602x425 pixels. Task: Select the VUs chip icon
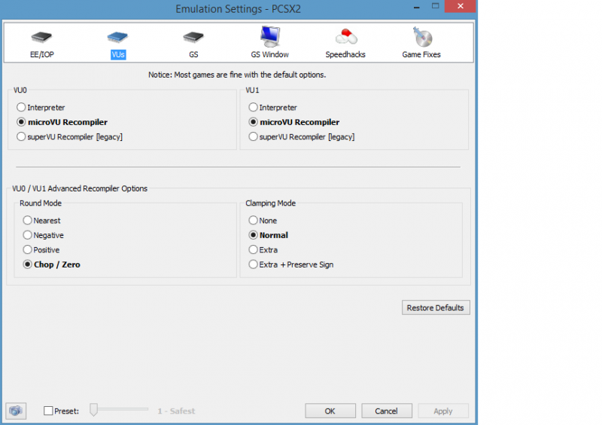(117, 38)
